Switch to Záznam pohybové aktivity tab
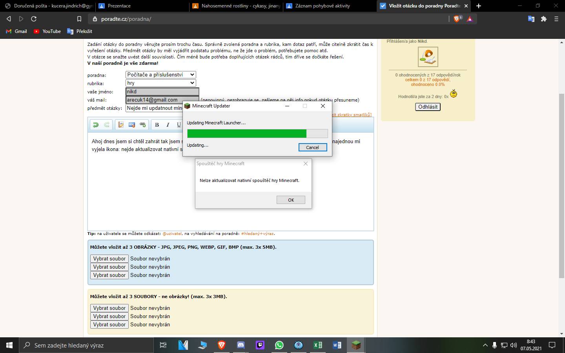Viewport: 565px width, 353px height. coord(330,6)
